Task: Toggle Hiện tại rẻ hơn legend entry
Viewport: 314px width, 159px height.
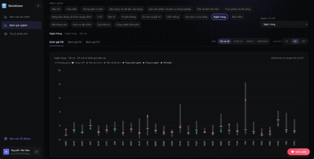Action: 94,63
